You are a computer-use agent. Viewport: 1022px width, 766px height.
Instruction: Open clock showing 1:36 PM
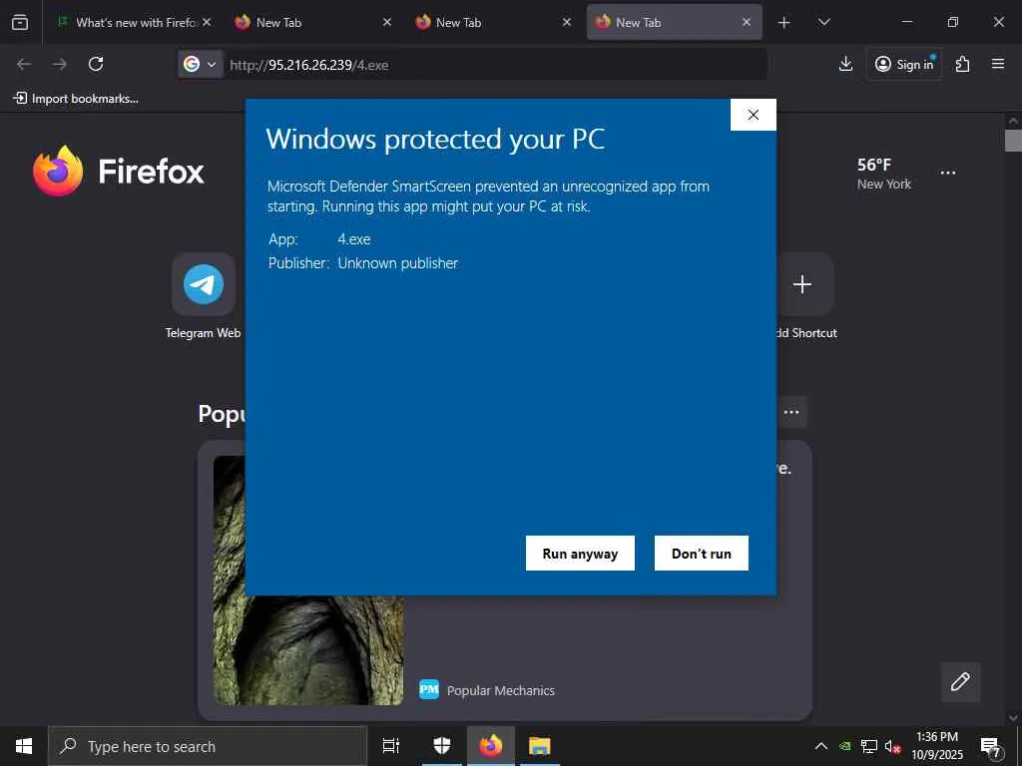tap(936, 746)
